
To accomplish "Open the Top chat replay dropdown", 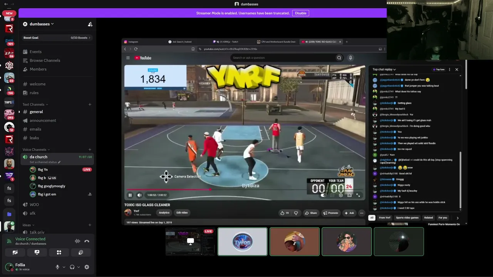I will point(384,70).
